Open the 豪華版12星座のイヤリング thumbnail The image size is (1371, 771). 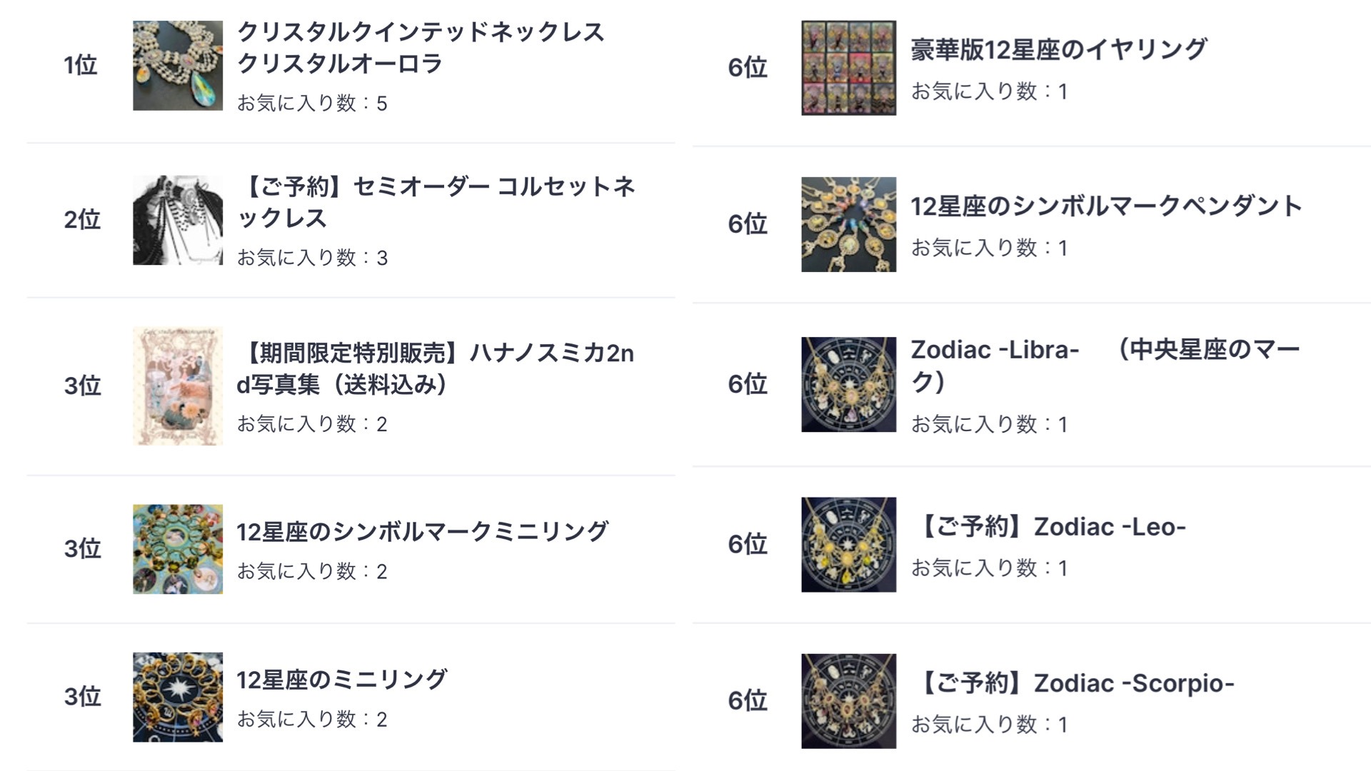point(848,68)
